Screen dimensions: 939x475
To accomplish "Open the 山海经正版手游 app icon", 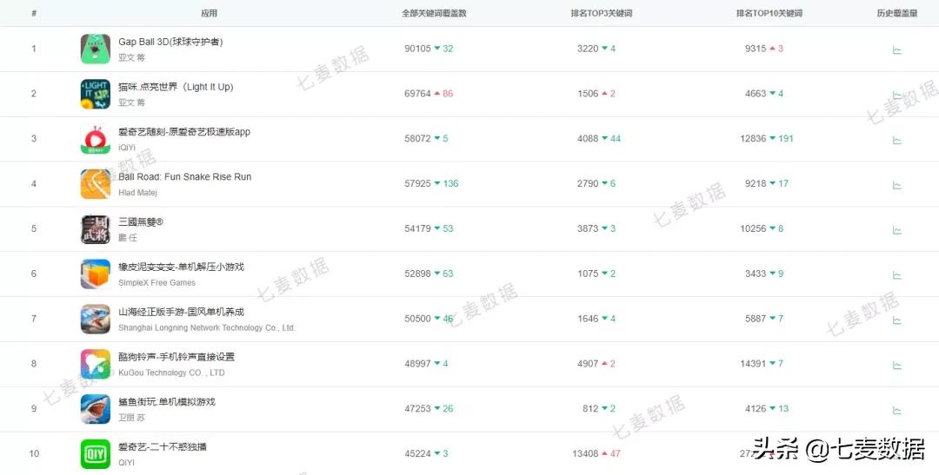I will click(x=96, y=319).
